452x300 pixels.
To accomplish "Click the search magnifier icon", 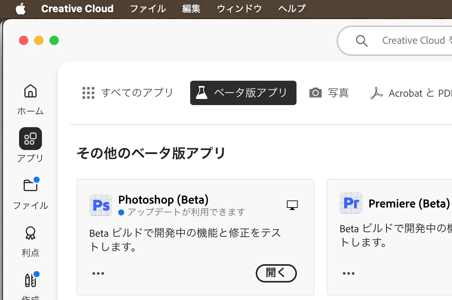I will pyautogui.click(x=361, y=41).
